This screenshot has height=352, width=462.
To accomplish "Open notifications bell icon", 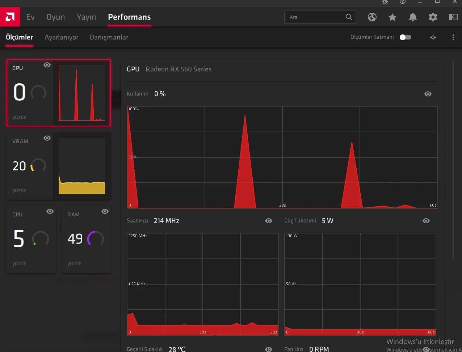I will click(x=413, y=17).
